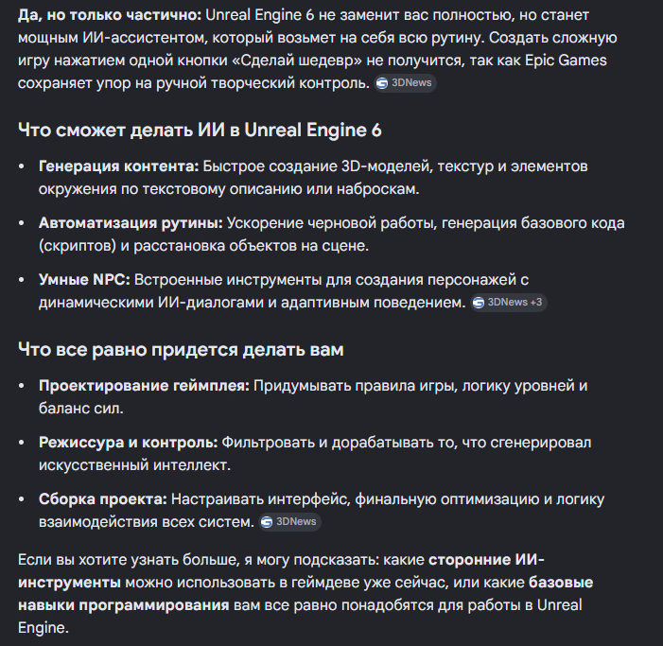Open the "3DNews +3" sources chip
The height and width of the screenshot is (646, 663).
(508, 303)
